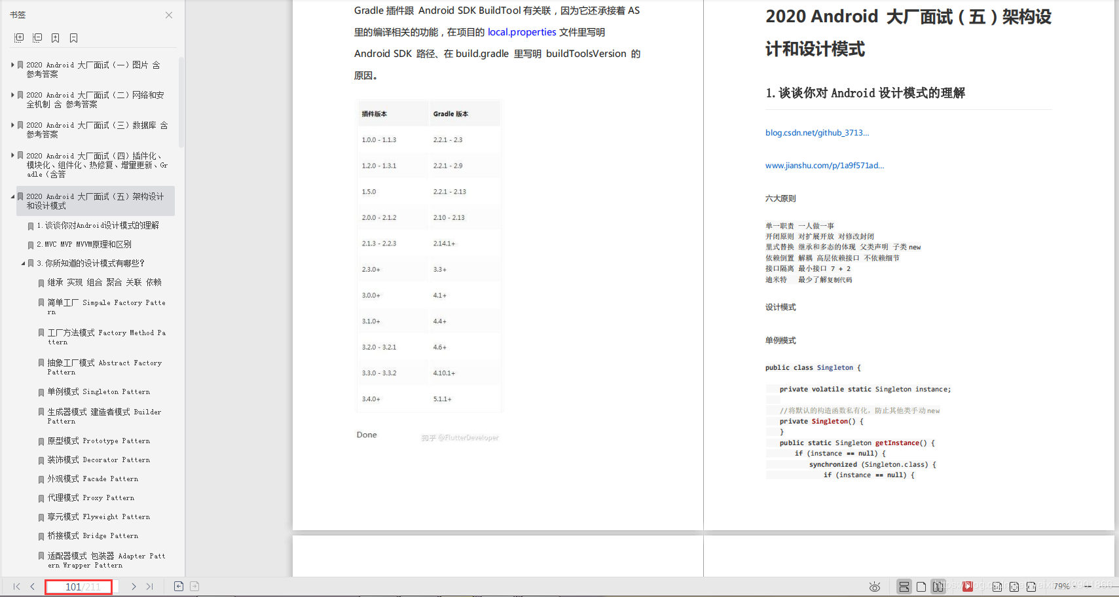This screenshot has width=1119, height=597.
Task: Click the previous view back icon
Action: point(179,587)
